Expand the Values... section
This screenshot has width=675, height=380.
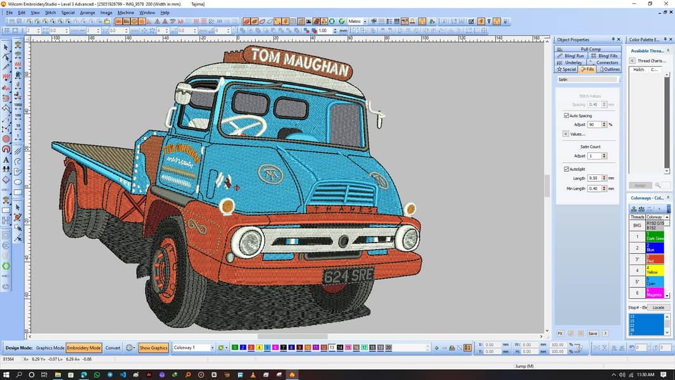click(565, 134)
